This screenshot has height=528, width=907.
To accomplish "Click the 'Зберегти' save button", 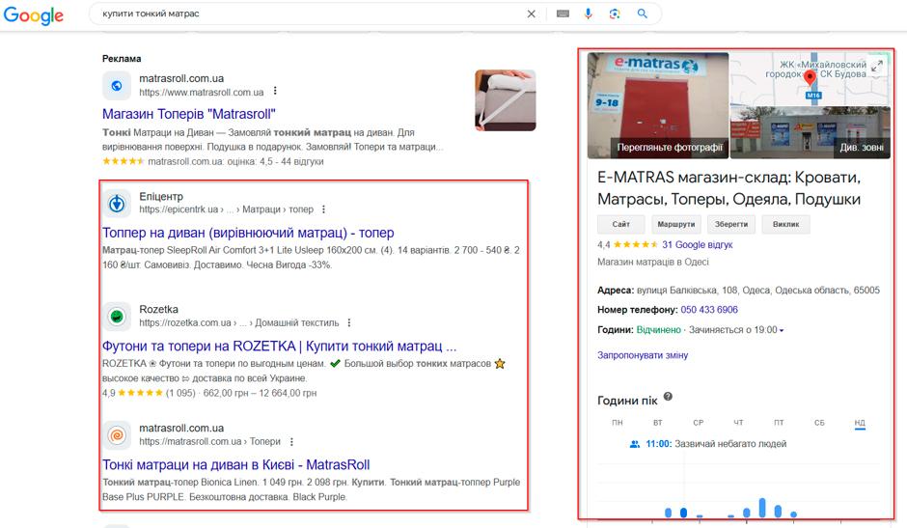I will [731, 224].
